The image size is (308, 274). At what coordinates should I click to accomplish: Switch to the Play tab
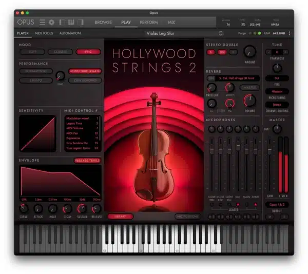(126, 23)
